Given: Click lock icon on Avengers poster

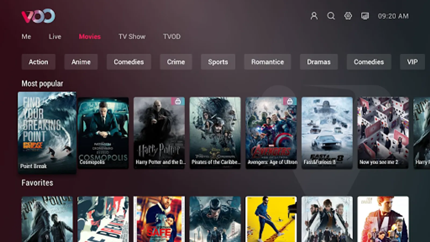Looking at the screenshot, I should [290, 101].
